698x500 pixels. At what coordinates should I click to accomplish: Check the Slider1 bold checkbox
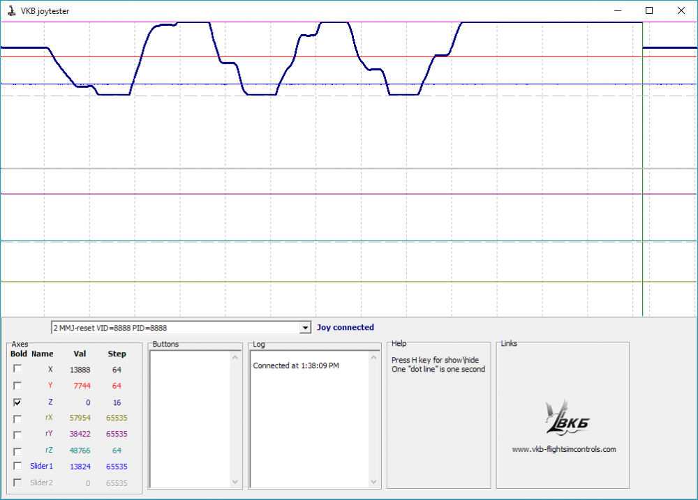point(17,466)
